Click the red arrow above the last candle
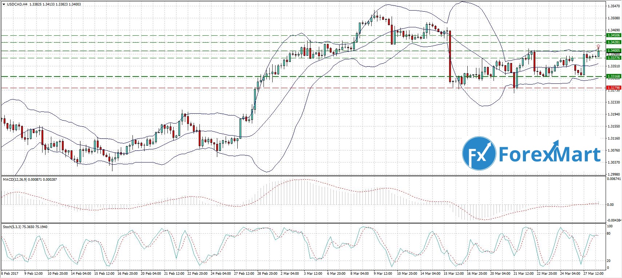Image resolution: width=622 pixels, height=278 pixels. [598, 46]
